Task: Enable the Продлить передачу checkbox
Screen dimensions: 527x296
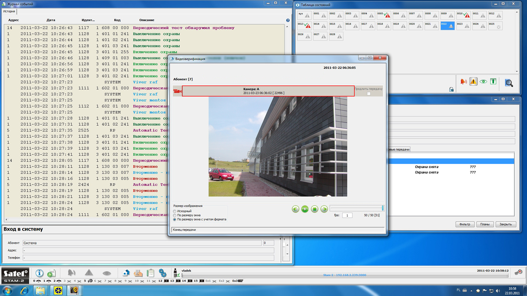Action: pyautogui.click(x=369, y=94)
